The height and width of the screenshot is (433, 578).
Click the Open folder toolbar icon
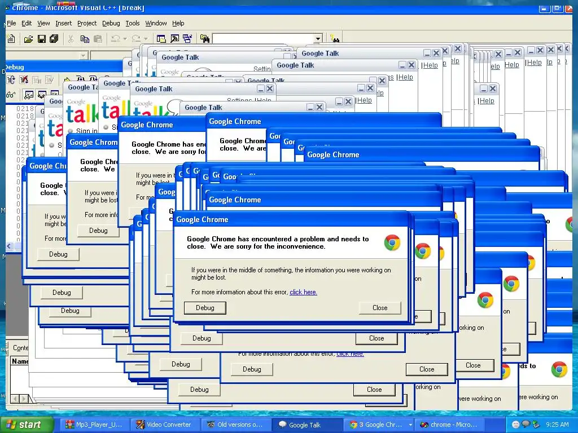coord(28,39)
